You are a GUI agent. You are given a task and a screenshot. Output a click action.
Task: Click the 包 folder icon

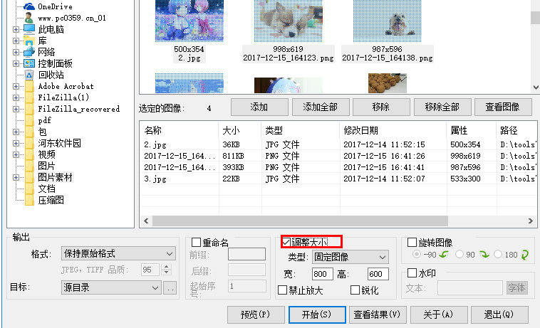pos(29,132)
